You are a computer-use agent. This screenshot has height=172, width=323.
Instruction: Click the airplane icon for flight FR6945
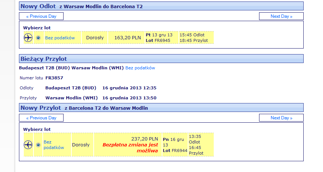click(28, 37)
